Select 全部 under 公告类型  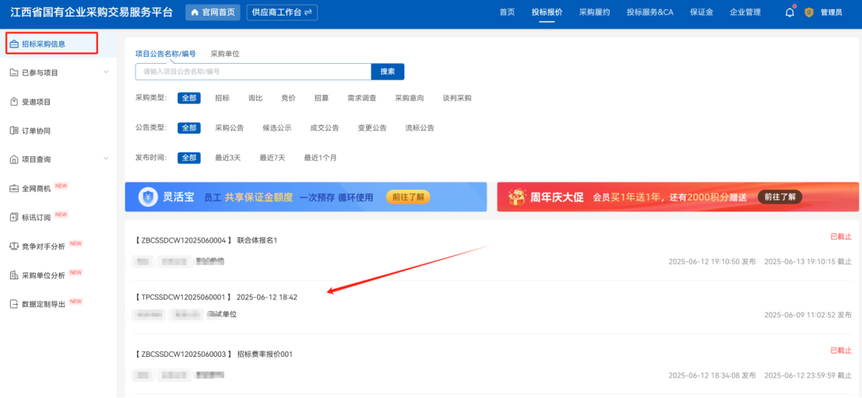(188, 128)
